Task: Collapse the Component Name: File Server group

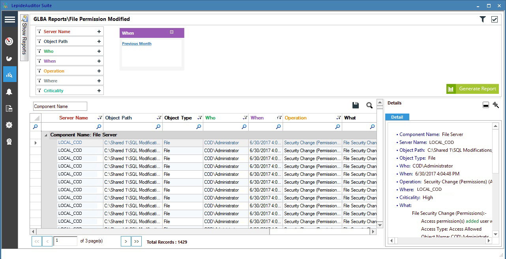Action: click(46, 135)
